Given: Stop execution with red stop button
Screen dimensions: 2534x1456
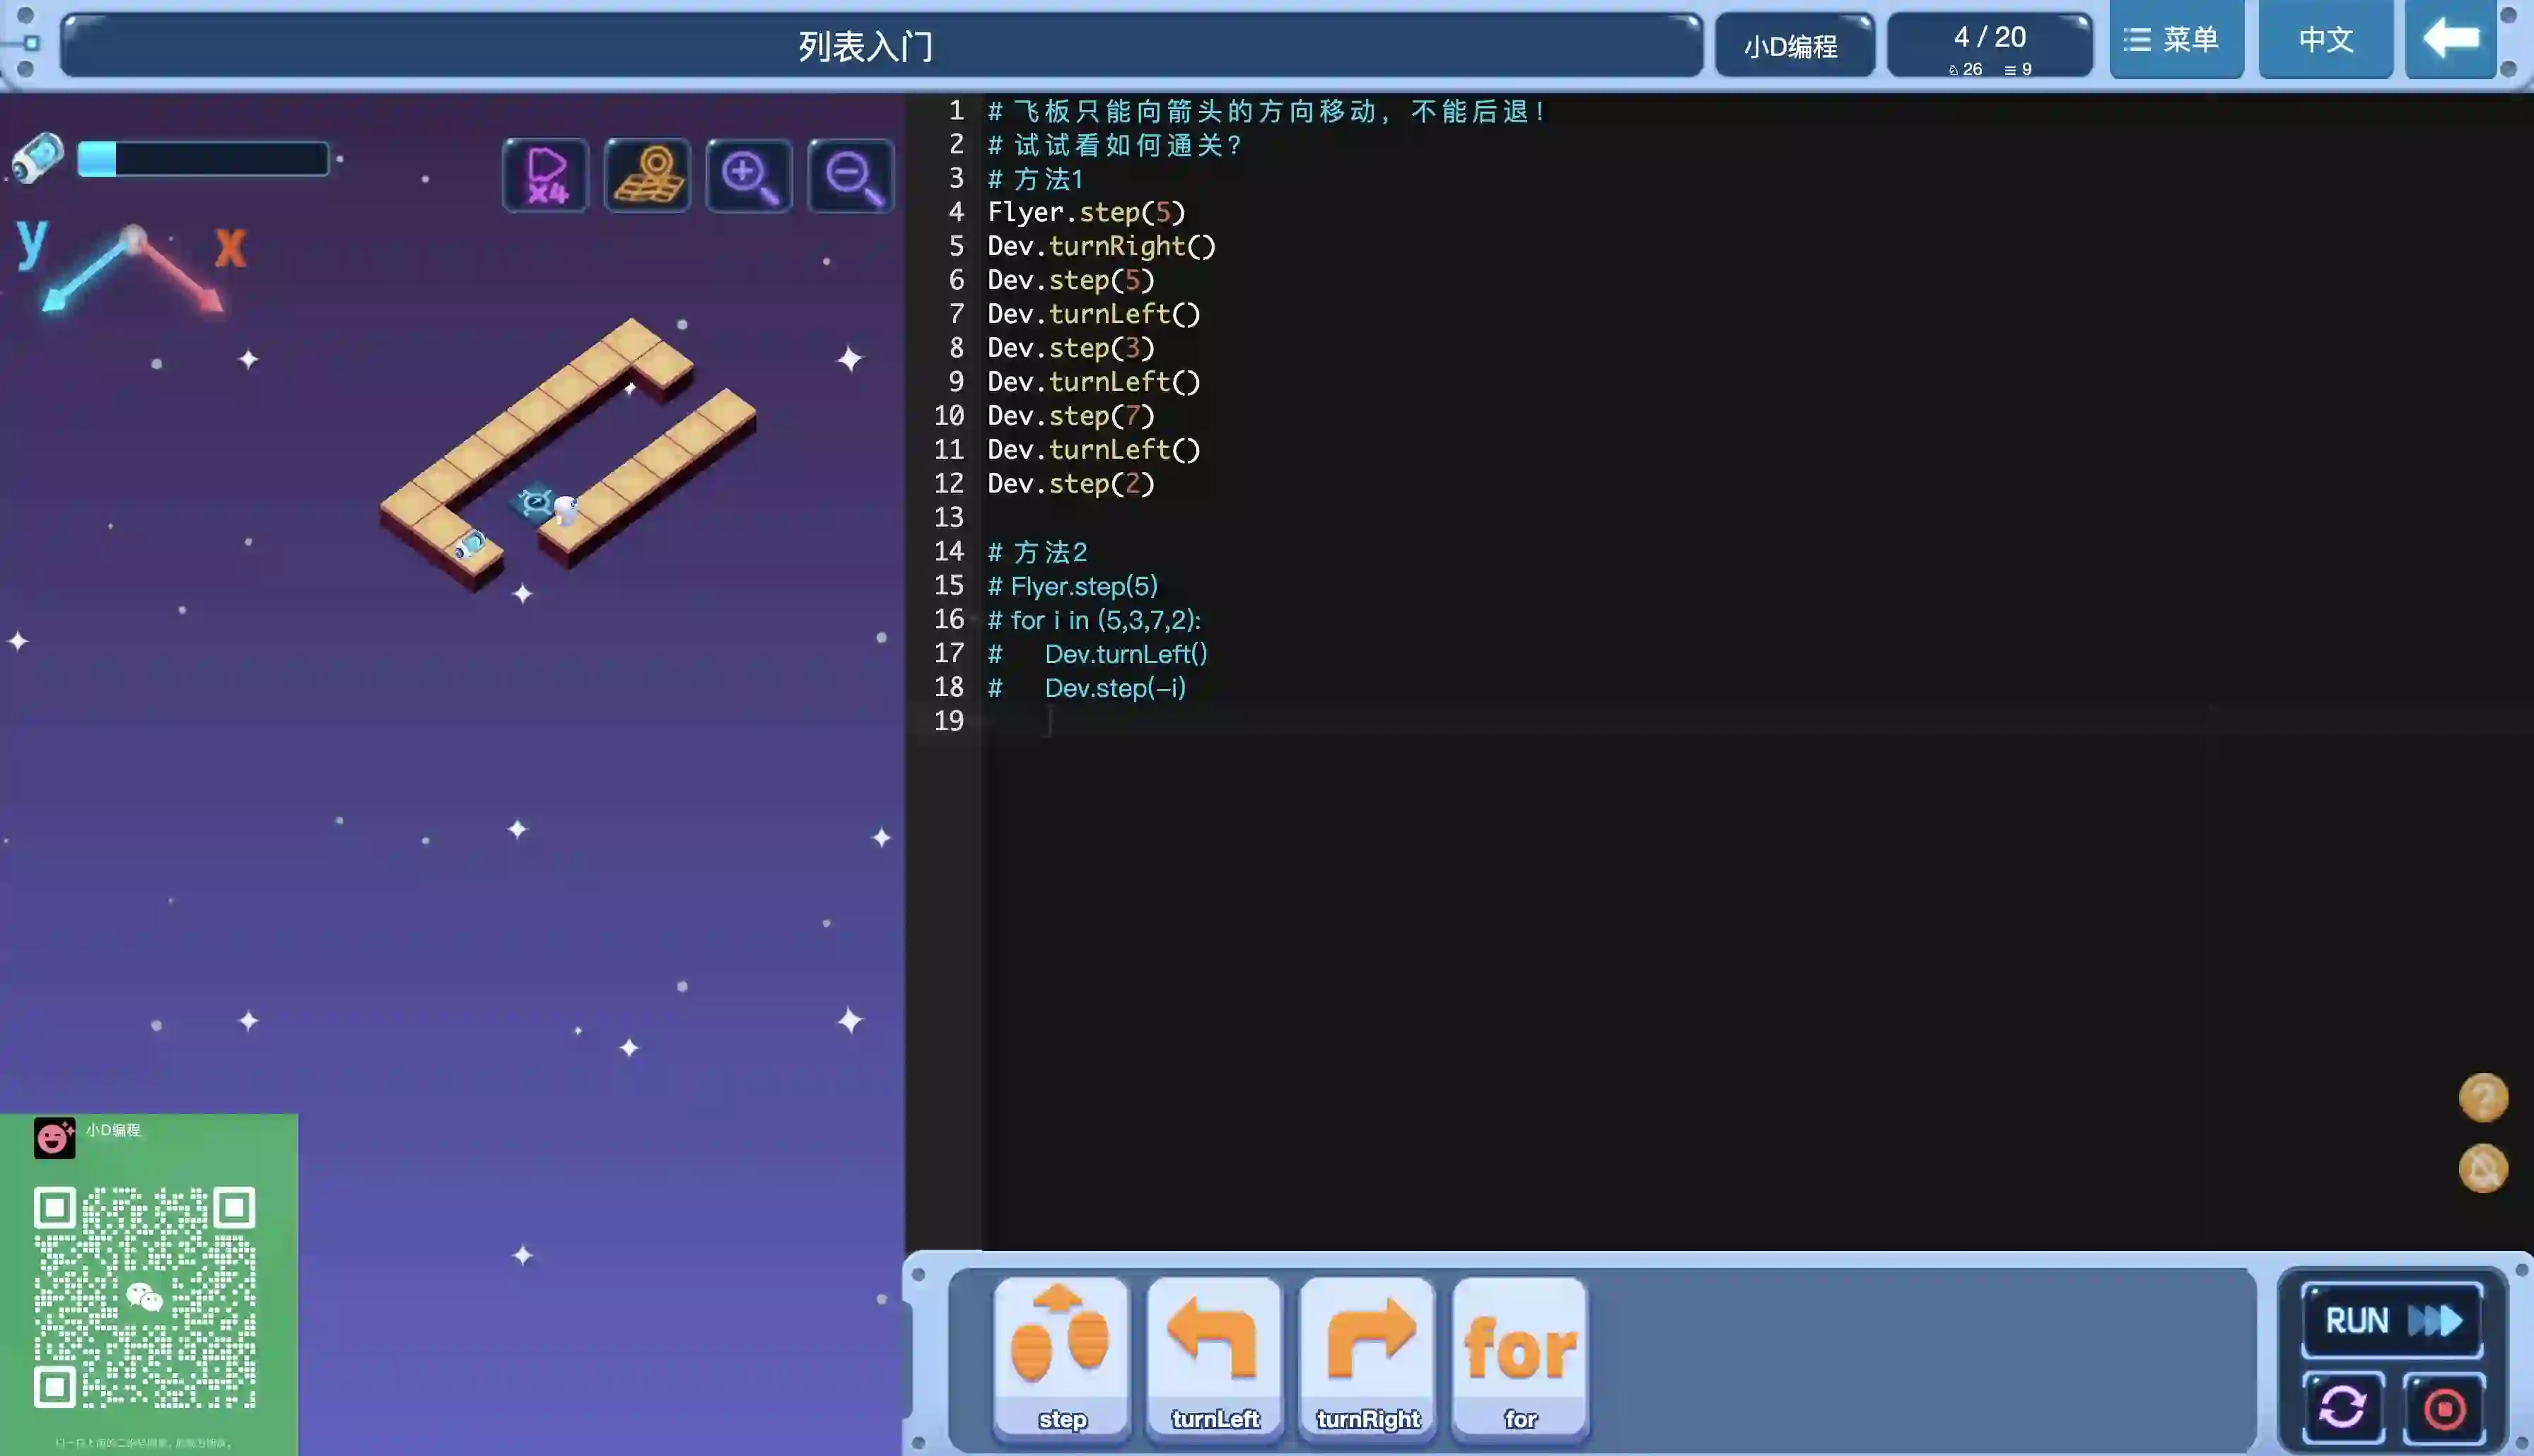Looking at the screenshot, I should 2444,1408.
